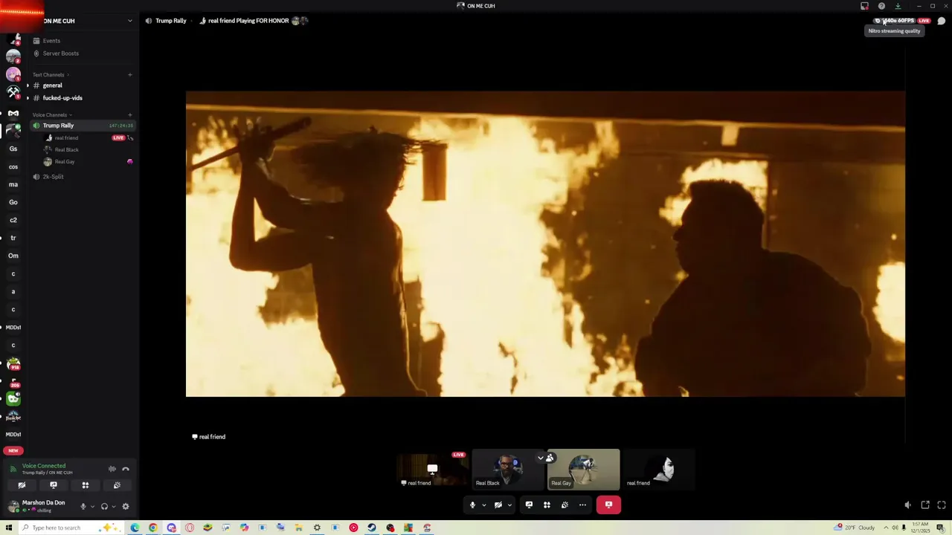Image resolution: width=952 pixels, height=535 pixels.
Task: Open the general text channel
Action: [82, 85]
